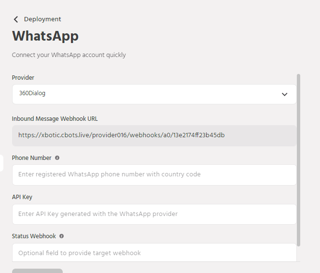Show the info tooltip icon for Status Webhook
This screenshot has height=273, width=320.
click(61, 236)
